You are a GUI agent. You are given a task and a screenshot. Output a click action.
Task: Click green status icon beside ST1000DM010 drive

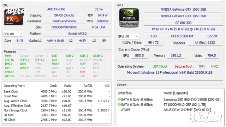(119, 104)
